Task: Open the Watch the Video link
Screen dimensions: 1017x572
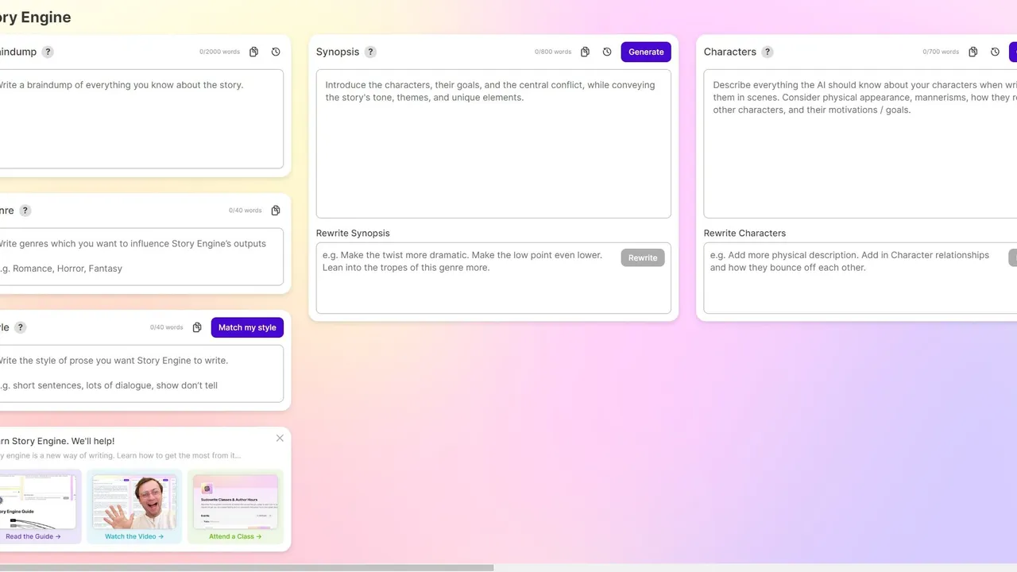Action: 134,536
